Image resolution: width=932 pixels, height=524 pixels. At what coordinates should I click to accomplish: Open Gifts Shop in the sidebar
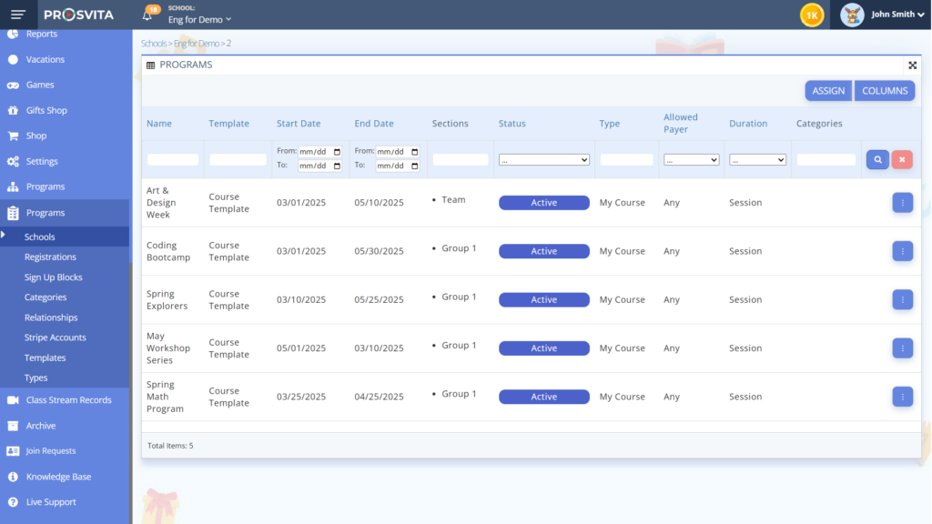(x=46, y=110)
